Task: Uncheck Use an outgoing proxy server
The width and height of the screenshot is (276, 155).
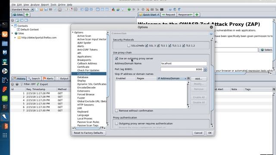Action: (116, 59)
